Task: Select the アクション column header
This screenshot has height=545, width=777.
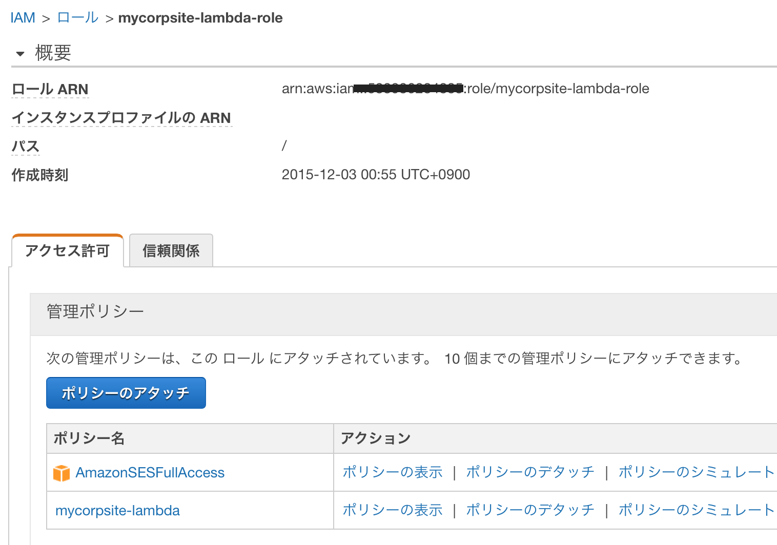Action: pyautogui.click(x=375, y=438)
